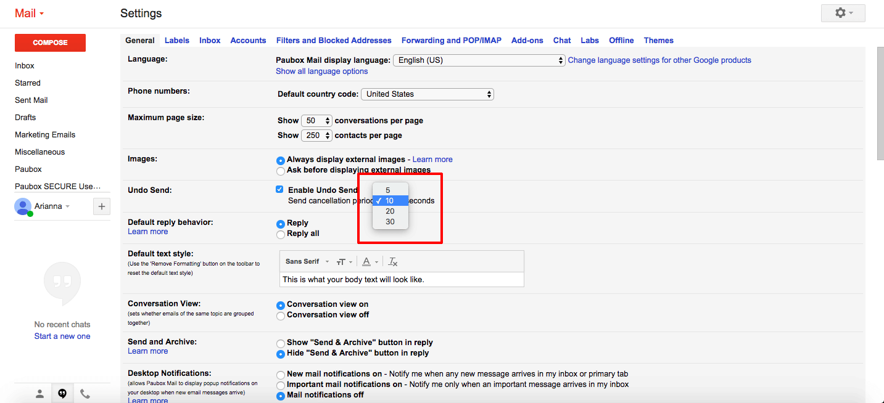This screenshot has width=884, height=403.
Task: Click the plus icon to add an account
Action: click(101, 206)
